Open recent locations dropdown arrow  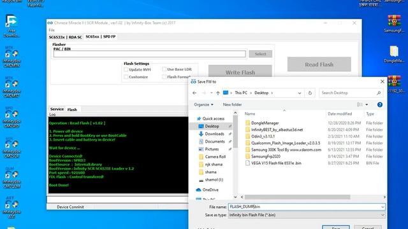tap(211, 93)
